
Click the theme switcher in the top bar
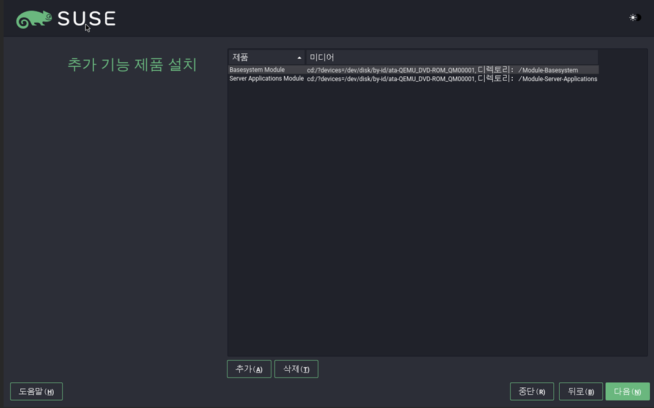(634, 18)
